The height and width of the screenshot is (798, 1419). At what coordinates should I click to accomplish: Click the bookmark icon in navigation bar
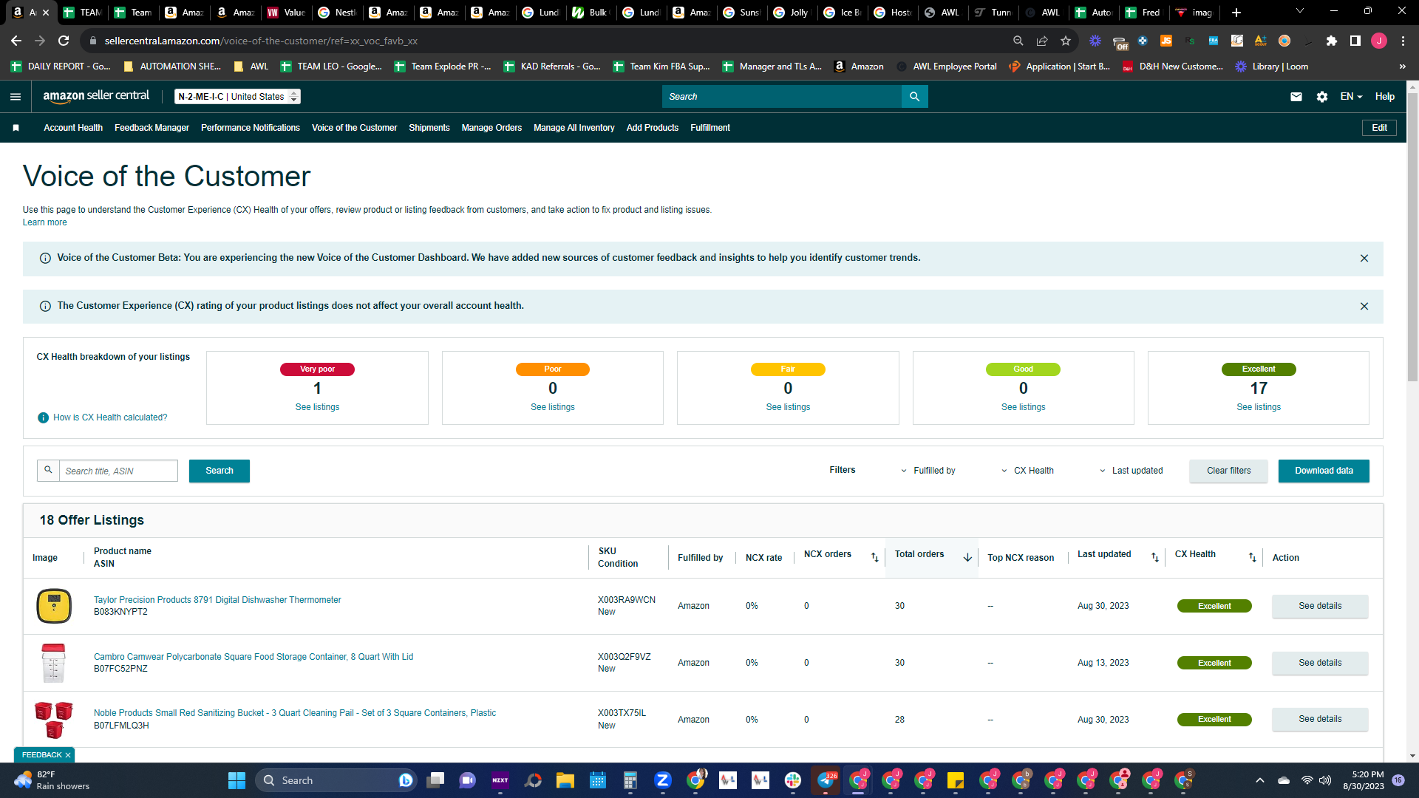(x=16, y=128)
